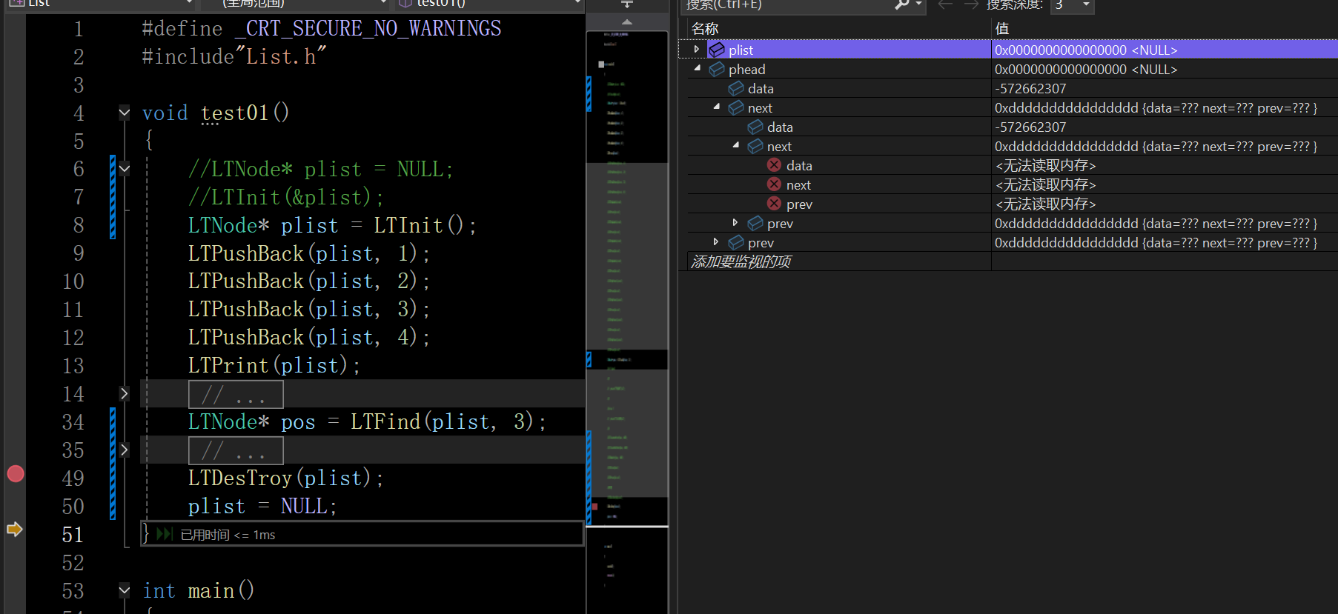This screenshot has width=1338, height=614.
Task: Click the yellow current-statement arrow at line 51
Action: pos(15,529)
